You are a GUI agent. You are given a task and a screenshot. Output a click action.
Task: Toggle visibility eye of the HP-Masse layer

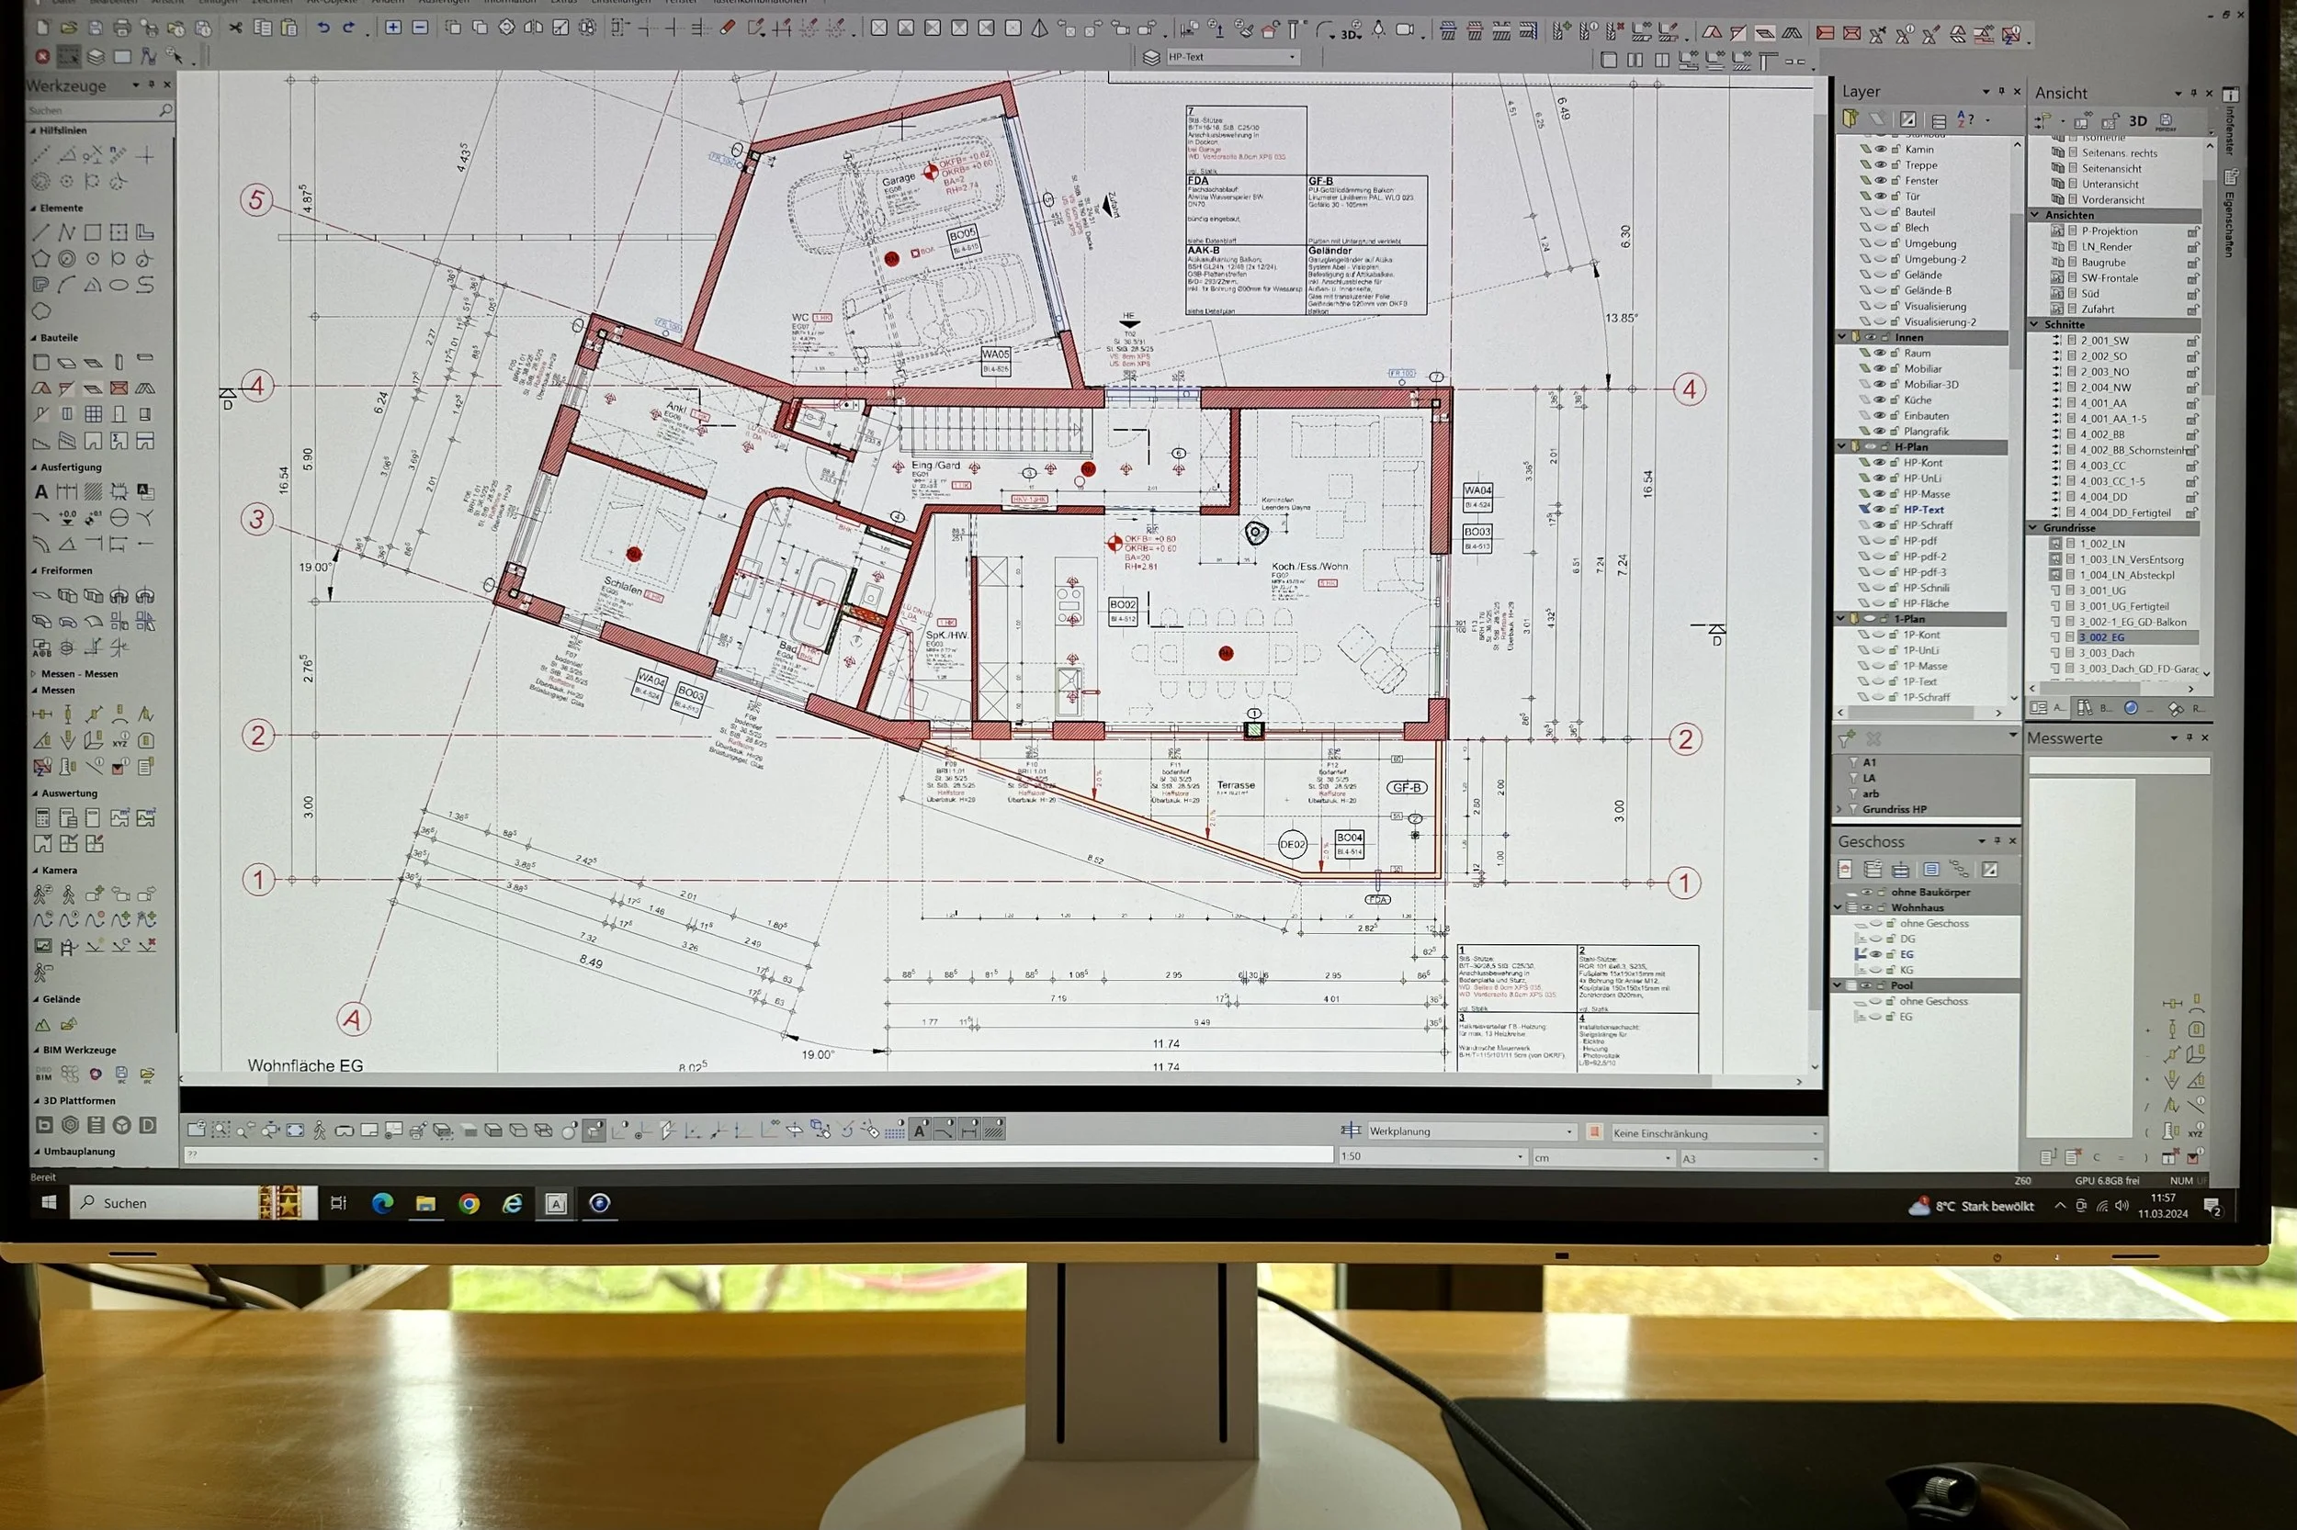point(1879,494)
